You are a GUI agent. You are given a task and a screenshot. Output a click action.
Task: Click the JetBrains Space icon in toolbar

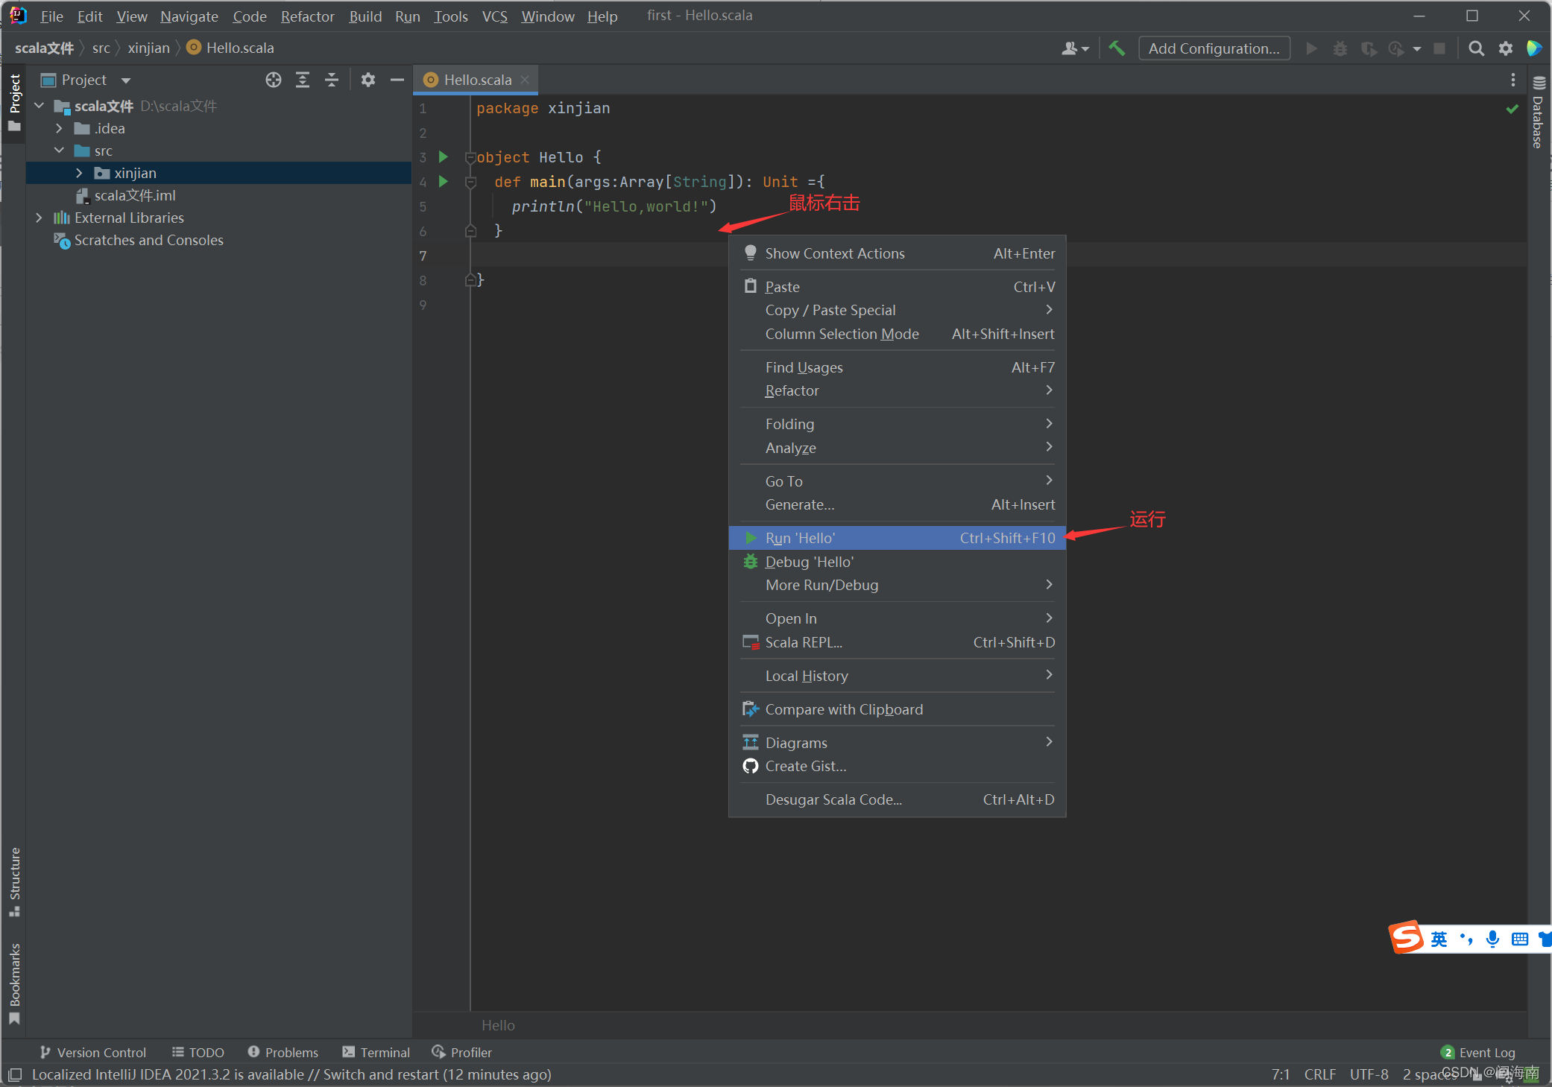[1535, 48]
